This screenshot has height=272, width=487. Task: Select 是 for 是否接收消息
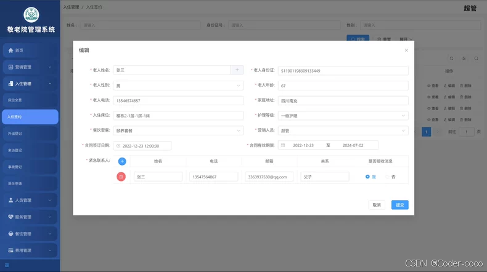pyautogui.click(x=370, y=177)
